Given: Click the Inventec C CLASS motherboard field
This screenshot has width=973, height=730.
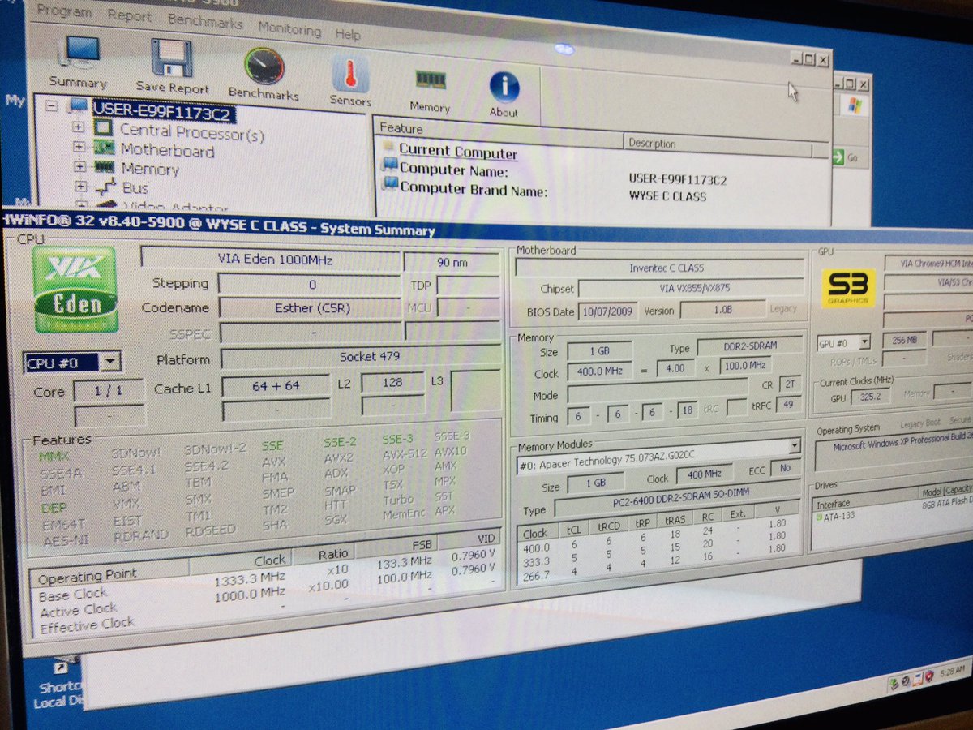Looking at the screenshot, I should 661,268.
